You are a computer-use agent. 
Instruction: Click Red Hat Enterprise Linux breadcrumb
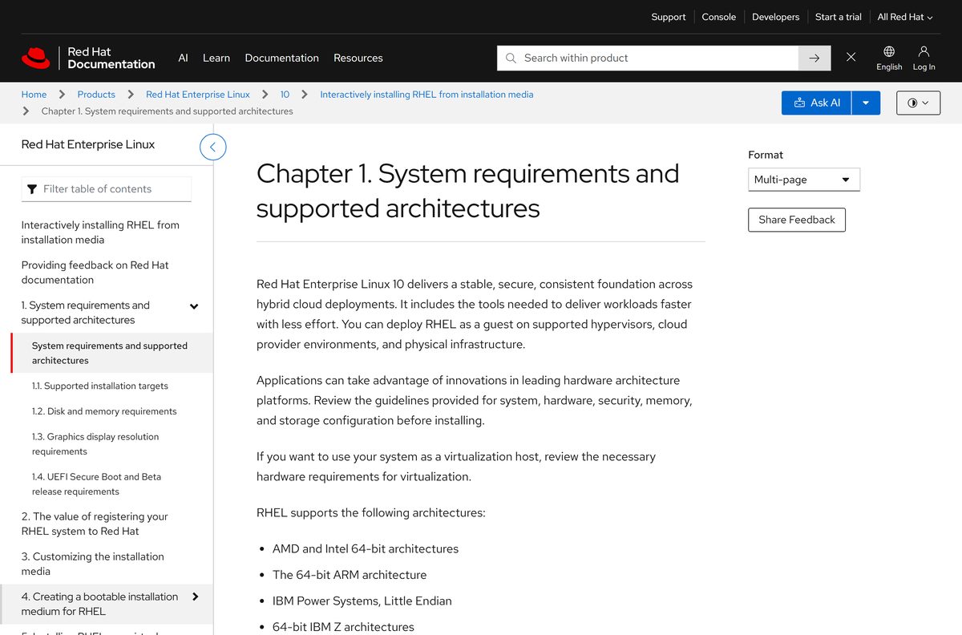click(198, 95)
